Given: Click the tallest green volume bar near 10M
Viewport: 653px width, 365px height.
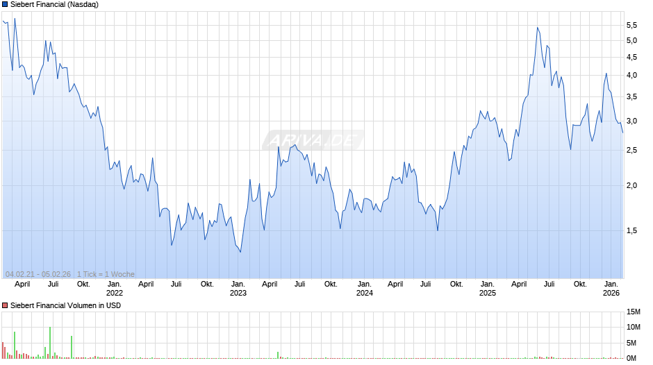Looking at the screenshot, I should click(50, 343).
